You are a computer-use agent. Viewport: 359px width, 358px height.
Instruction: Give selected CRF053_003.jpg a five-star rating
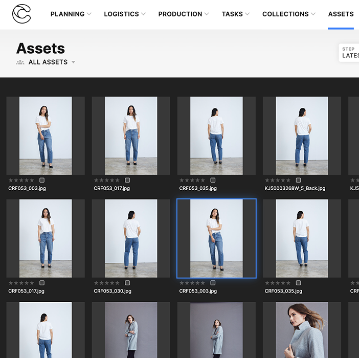[203, 283]
